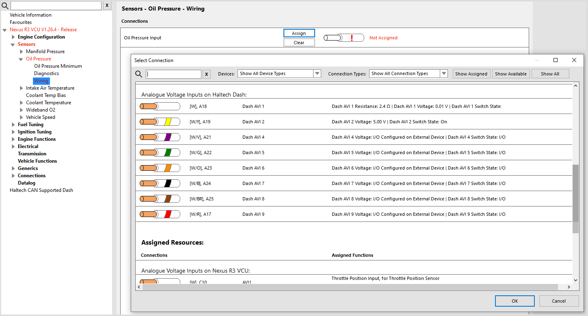This screenshot has width=588, height=316.
Task: Select the Throttle Position Input function text
Action: pos(385,278)
